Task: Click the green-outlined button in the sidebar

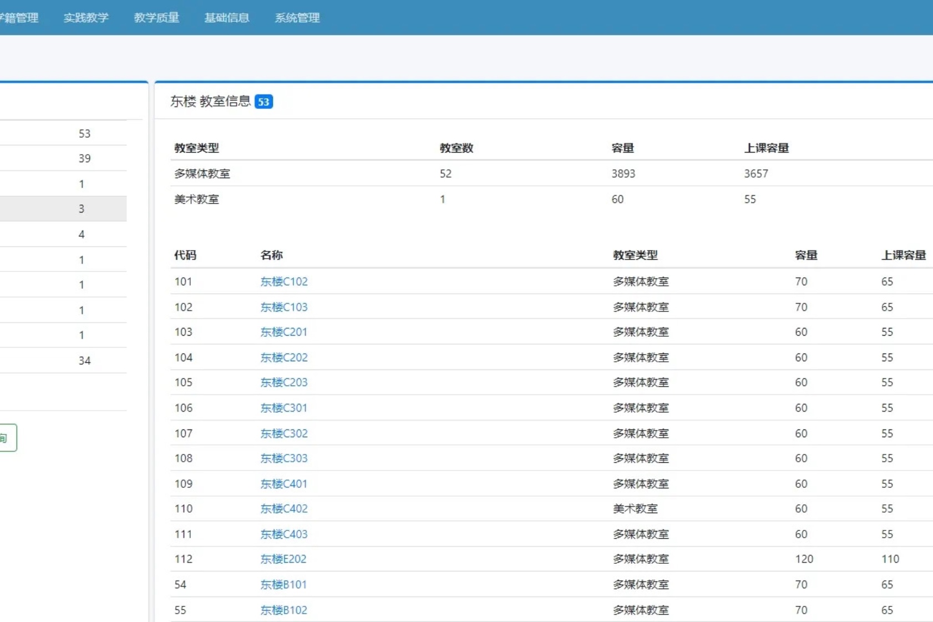Action: (x=8, y=438)
